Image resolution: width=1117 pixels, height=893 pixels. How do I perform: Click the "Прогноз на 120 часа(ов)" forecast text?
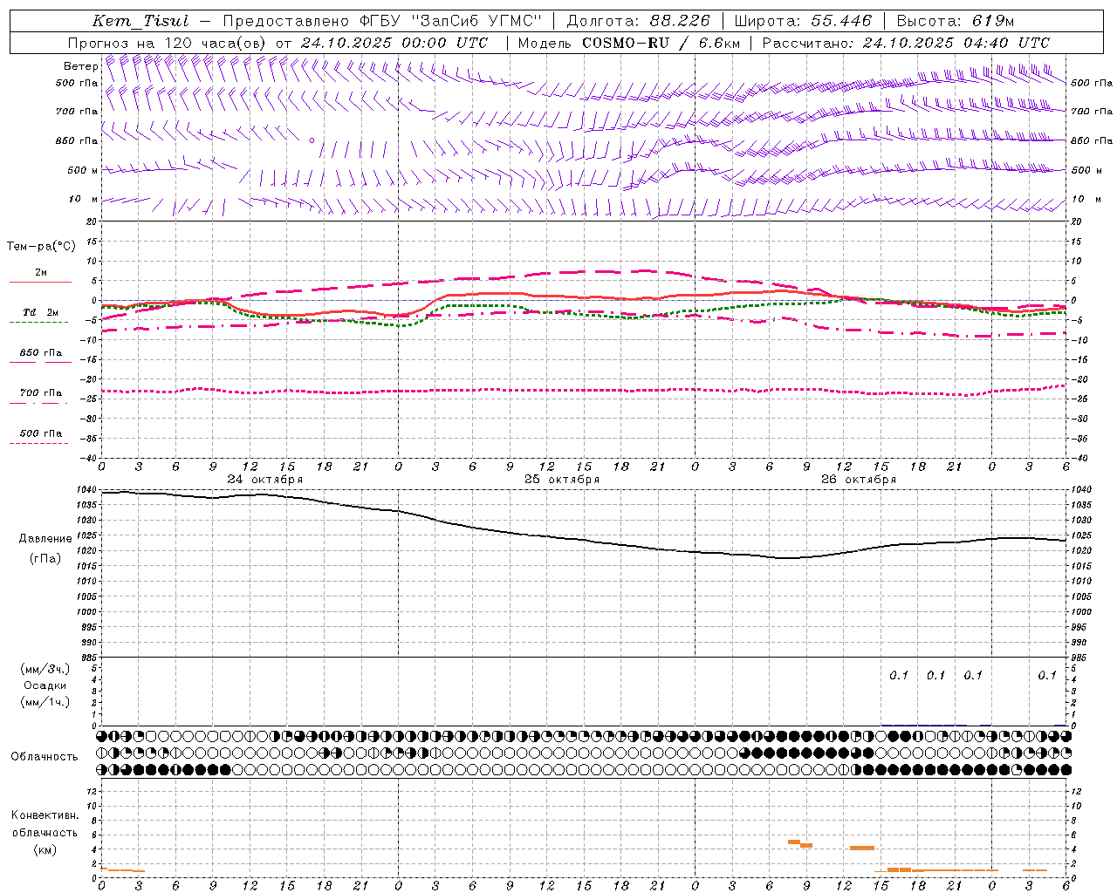[167, 43]
